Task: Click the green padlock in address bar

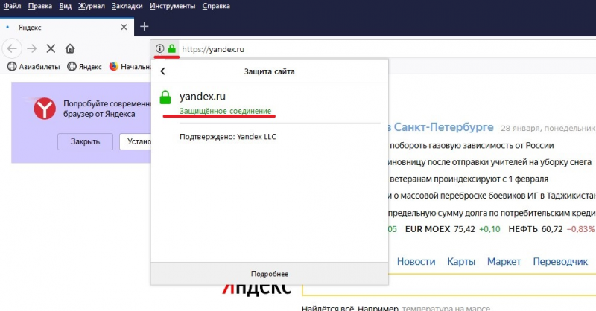Action: coord(172,48)
